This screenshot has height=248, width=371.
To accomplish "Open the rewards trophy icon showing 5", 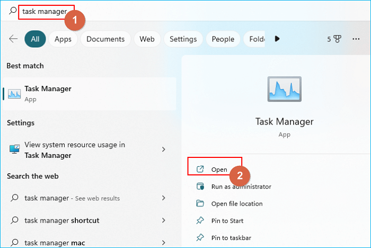I will [x=334, y=39].
